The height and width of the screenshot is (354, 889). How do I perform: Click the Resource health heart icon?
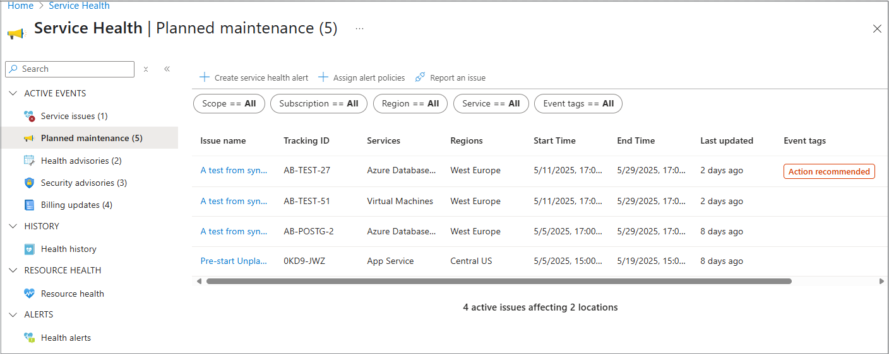(x=29, y=294)
